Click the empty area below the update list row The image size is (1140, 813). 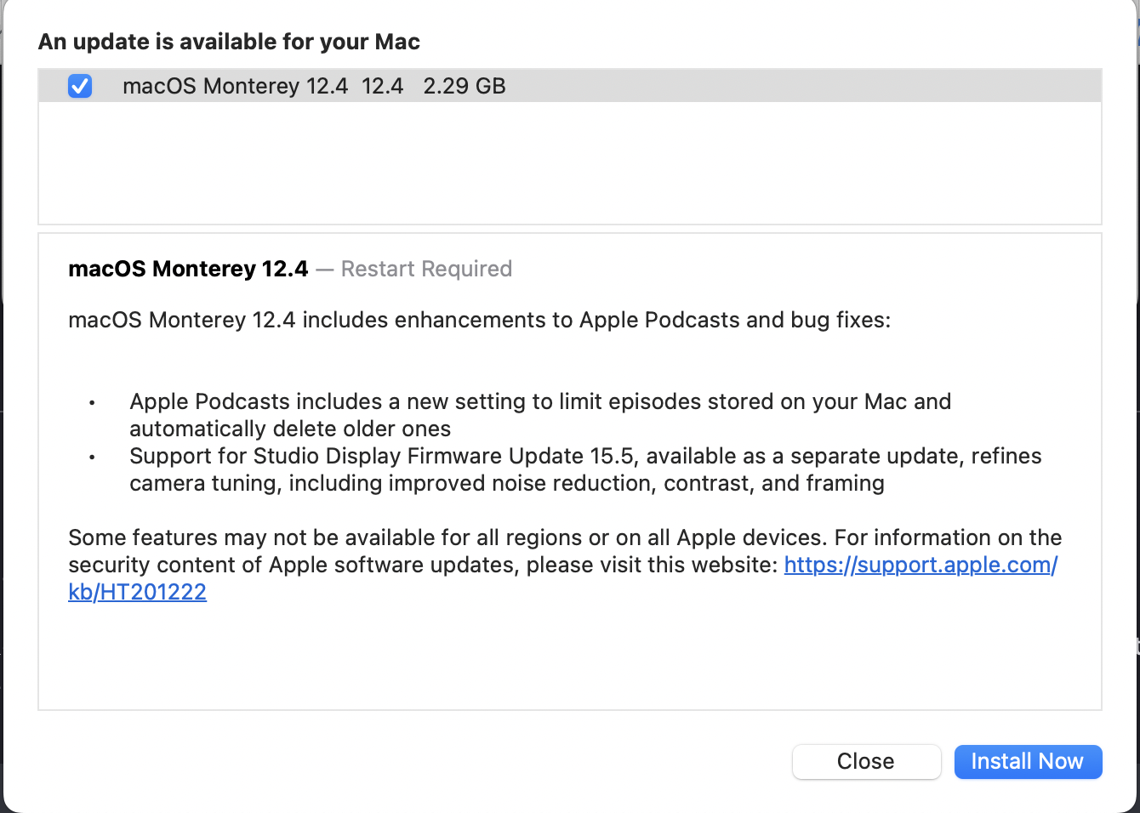(569, 162)
